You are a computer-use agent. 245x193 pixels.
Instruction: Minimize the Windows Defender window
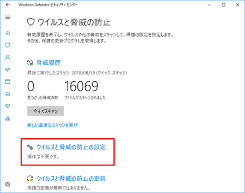tap(210, 5)
